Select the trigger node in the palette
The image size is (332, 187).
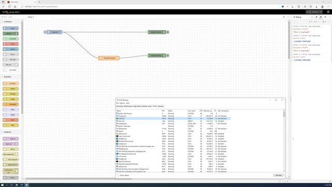point(10,115)
